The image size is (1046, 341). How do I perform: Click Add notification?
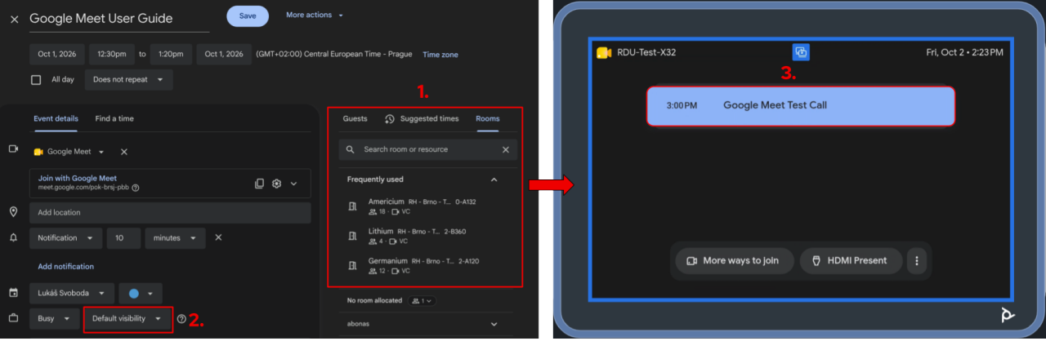tap(65, 267)
